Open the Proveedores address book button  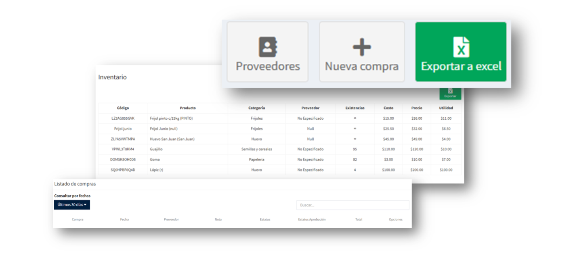[267, 52]
